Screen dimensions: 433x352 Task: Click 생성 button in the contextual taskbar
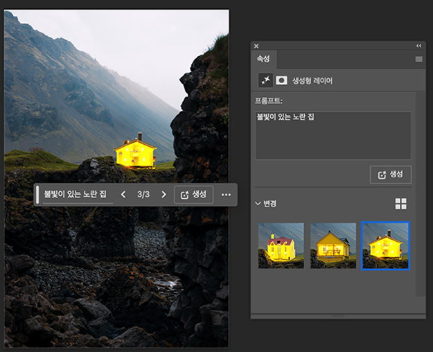pos(193,195)
